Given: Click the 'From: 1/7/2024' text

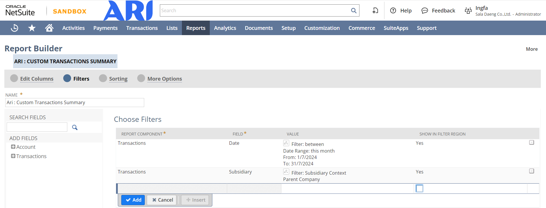Looking at the screenshot, I should click(300, 157).
